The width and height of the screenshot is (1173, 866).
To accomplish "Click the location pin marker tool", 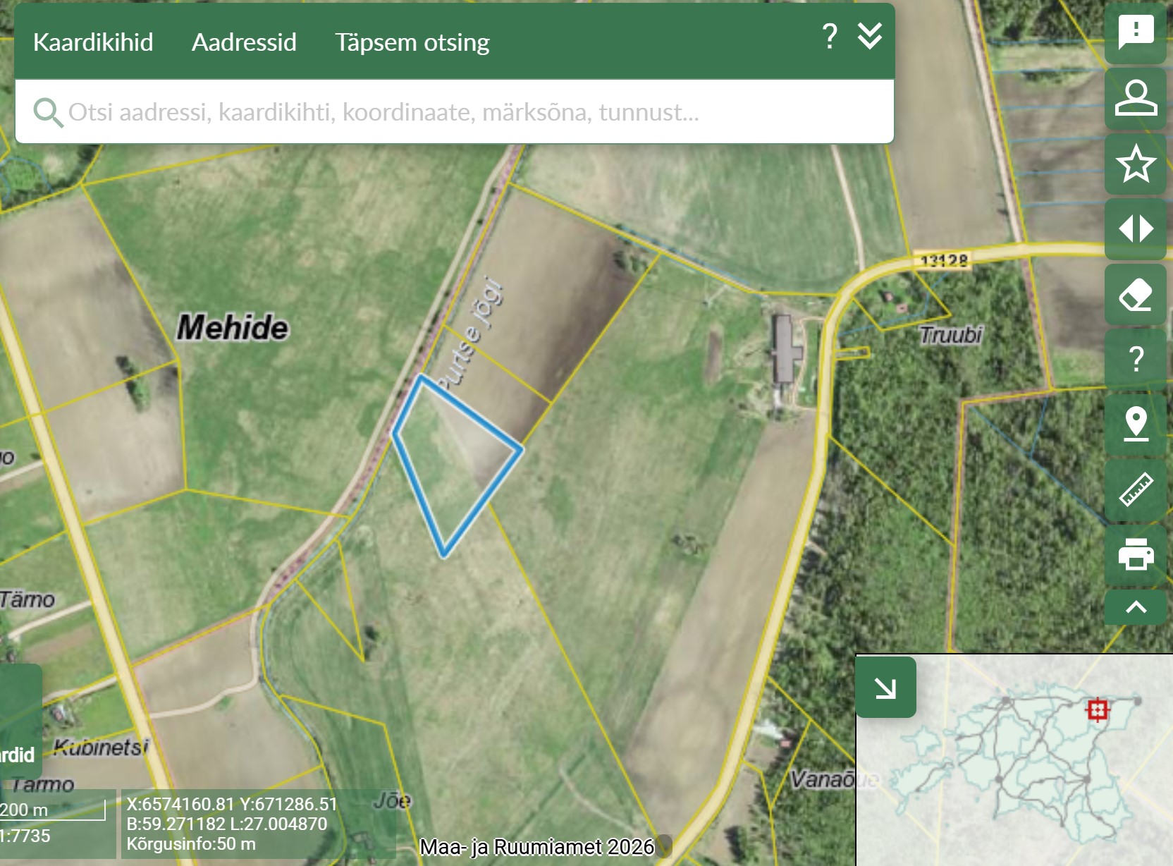I will pyautogui.click(x=1136, y=424).
